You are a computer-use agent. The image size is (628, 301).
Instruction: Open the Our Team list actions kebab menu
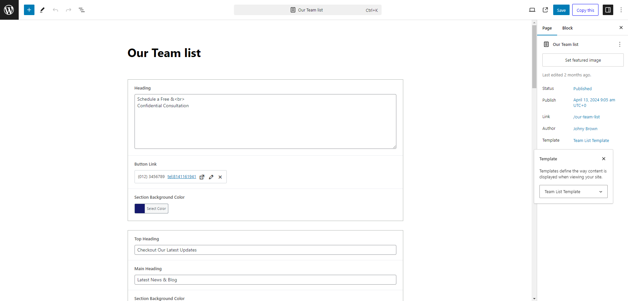click(x=619, y=44)
